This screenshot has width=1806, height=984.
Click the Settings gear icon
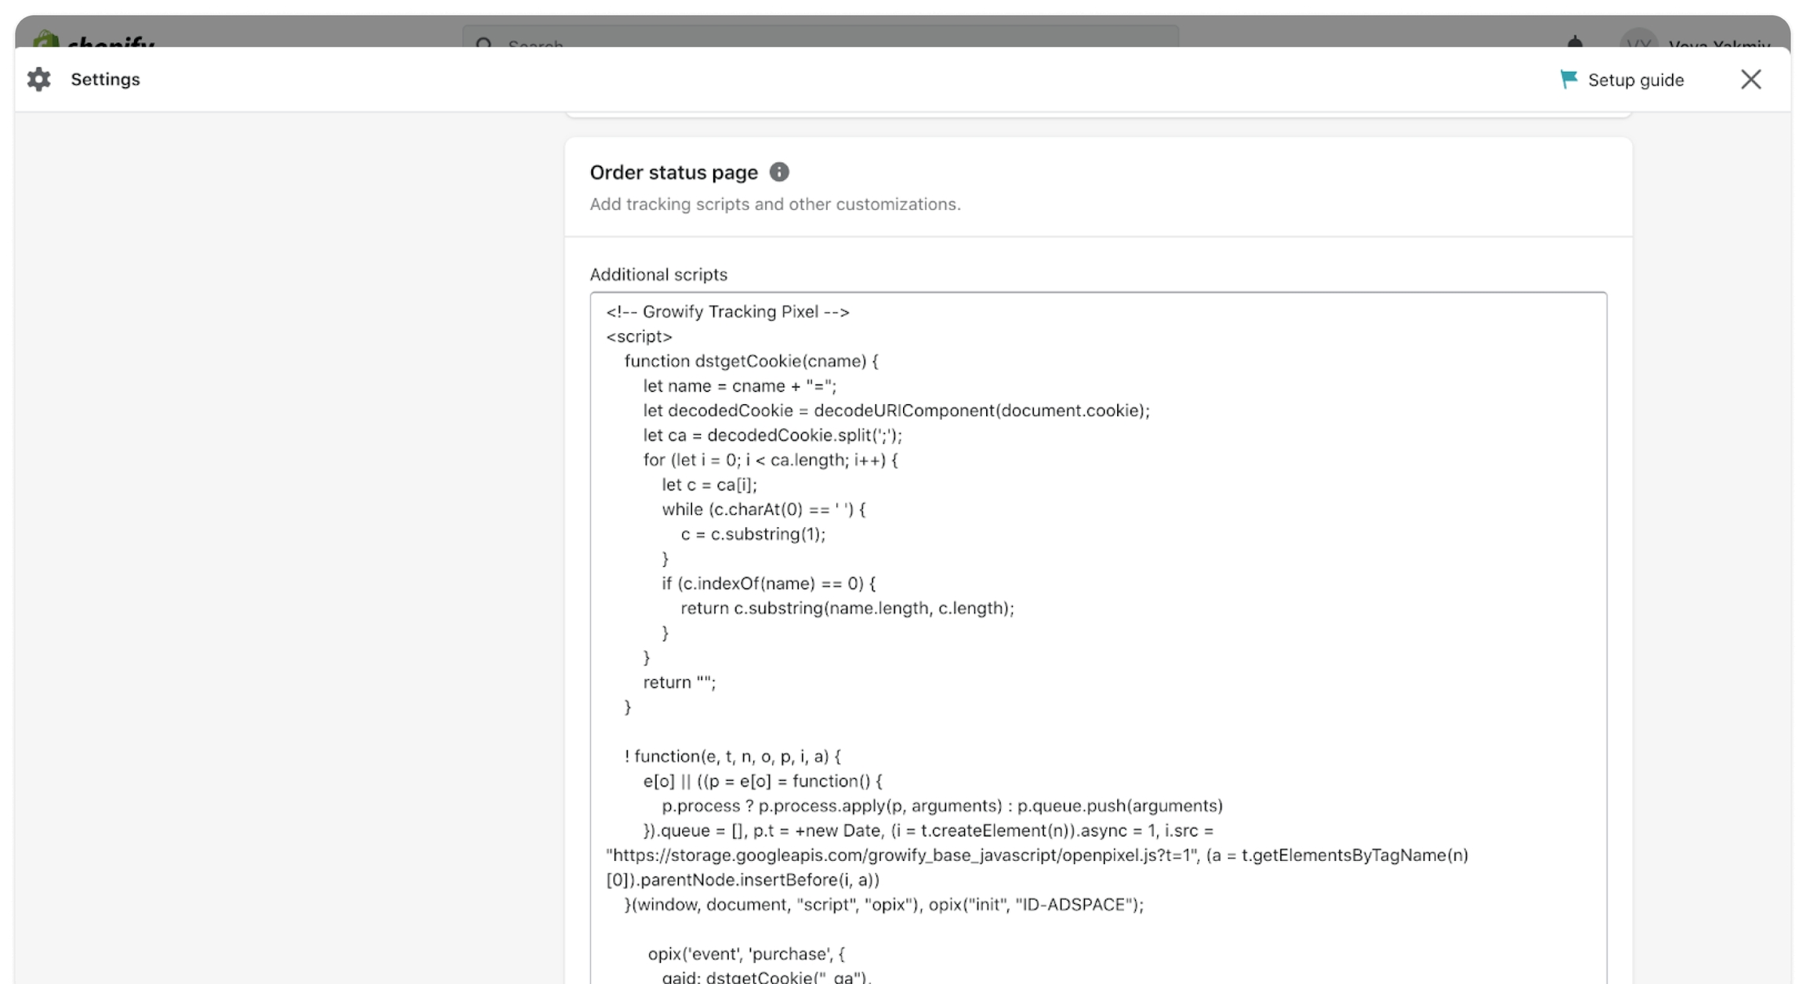pyautogui.click(x=38, y=79)
